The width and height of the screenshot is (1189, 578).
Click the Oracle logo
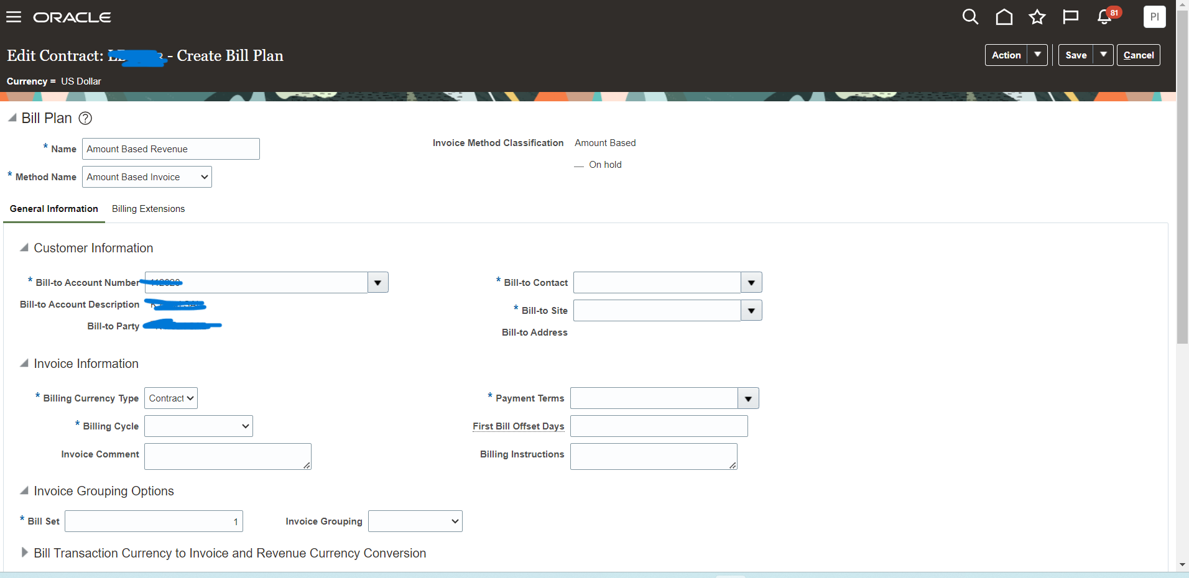(x=72, y=17)
